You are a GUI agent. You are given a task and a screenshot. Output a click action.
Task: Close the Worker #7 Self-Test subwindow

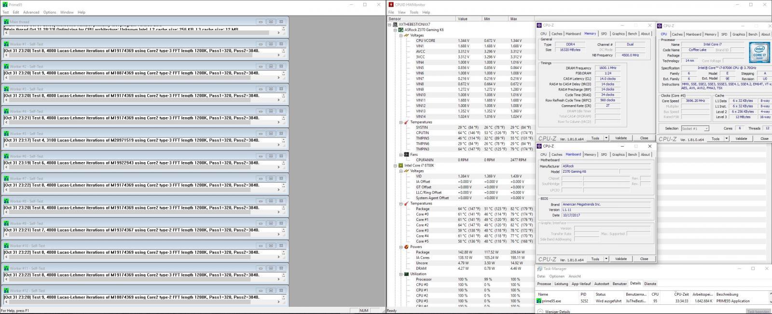coord(281,178)
